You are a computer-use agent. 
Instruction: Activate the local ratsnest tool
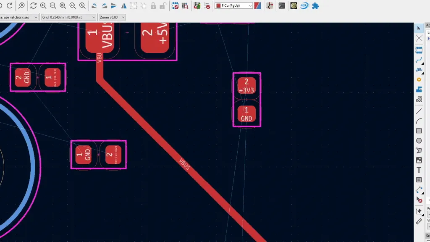point(419,38)
